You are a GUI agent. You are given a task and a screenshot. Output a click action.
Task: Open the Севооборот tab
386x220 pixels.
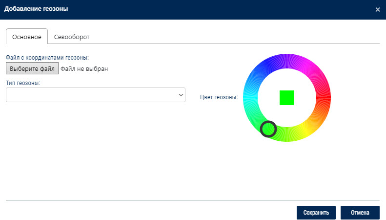pyautogui.click(x=72, y=37)
